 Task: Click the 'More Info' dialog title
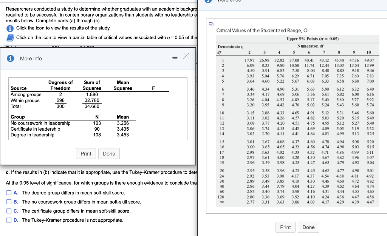pyautogui.click(x=31, y=59)
